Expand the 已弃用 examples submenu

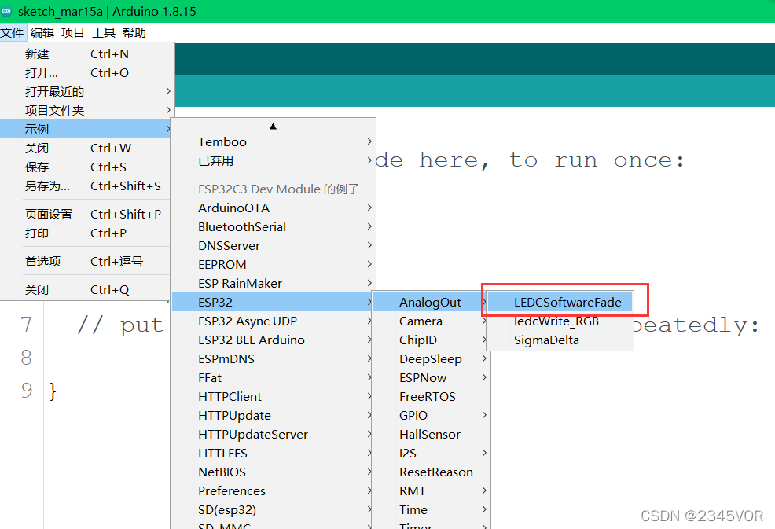pyautogui.click(x=274, y=160)
